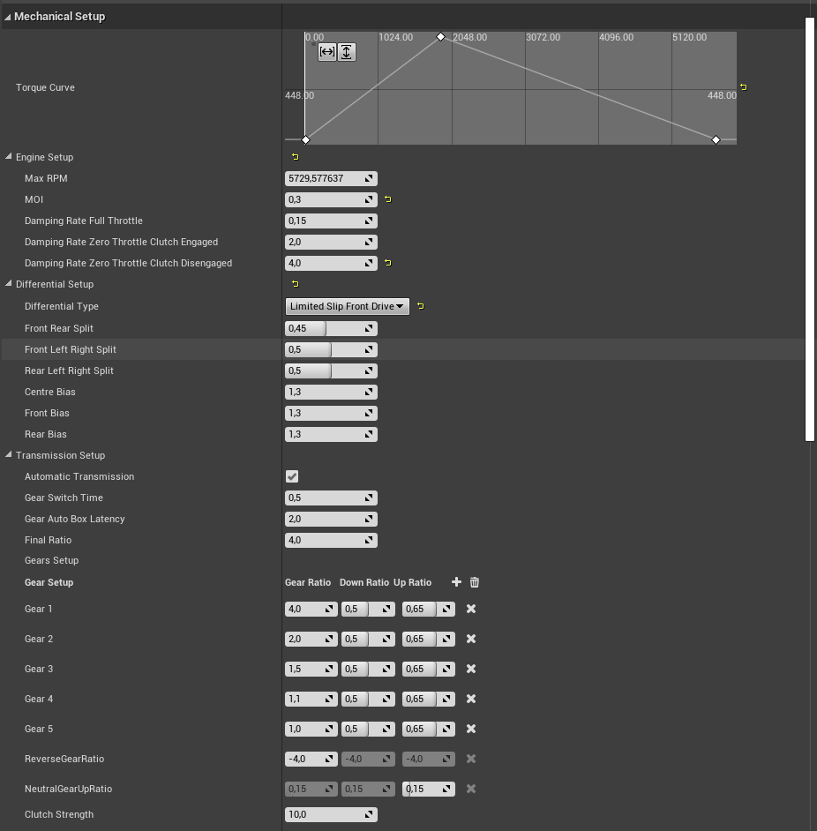Screen dimensions: 817x831
Task: Remove Gear 4 with X icon
Action: pos(471,699)
